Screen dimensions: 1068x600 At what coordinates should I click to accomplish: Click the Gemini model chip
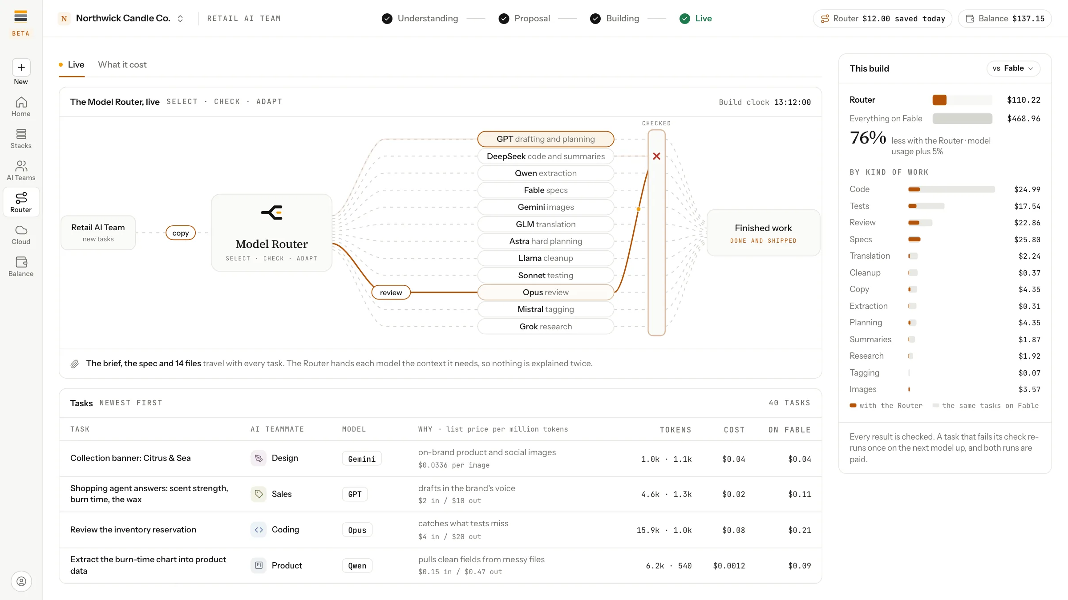pos(362,459)
